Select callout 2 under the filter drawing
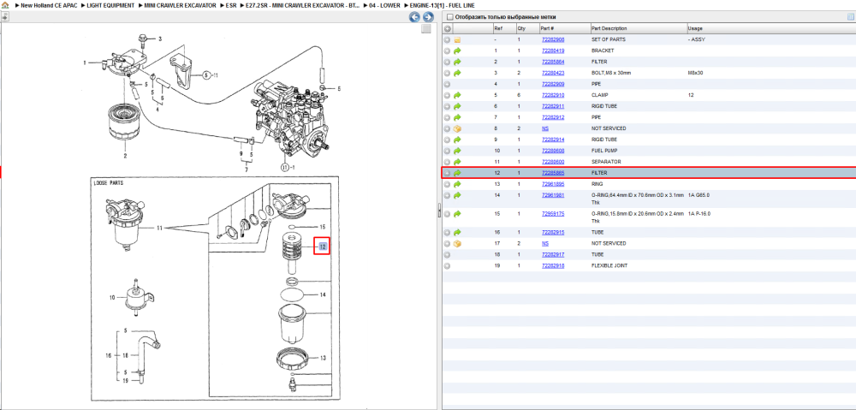 125,157
